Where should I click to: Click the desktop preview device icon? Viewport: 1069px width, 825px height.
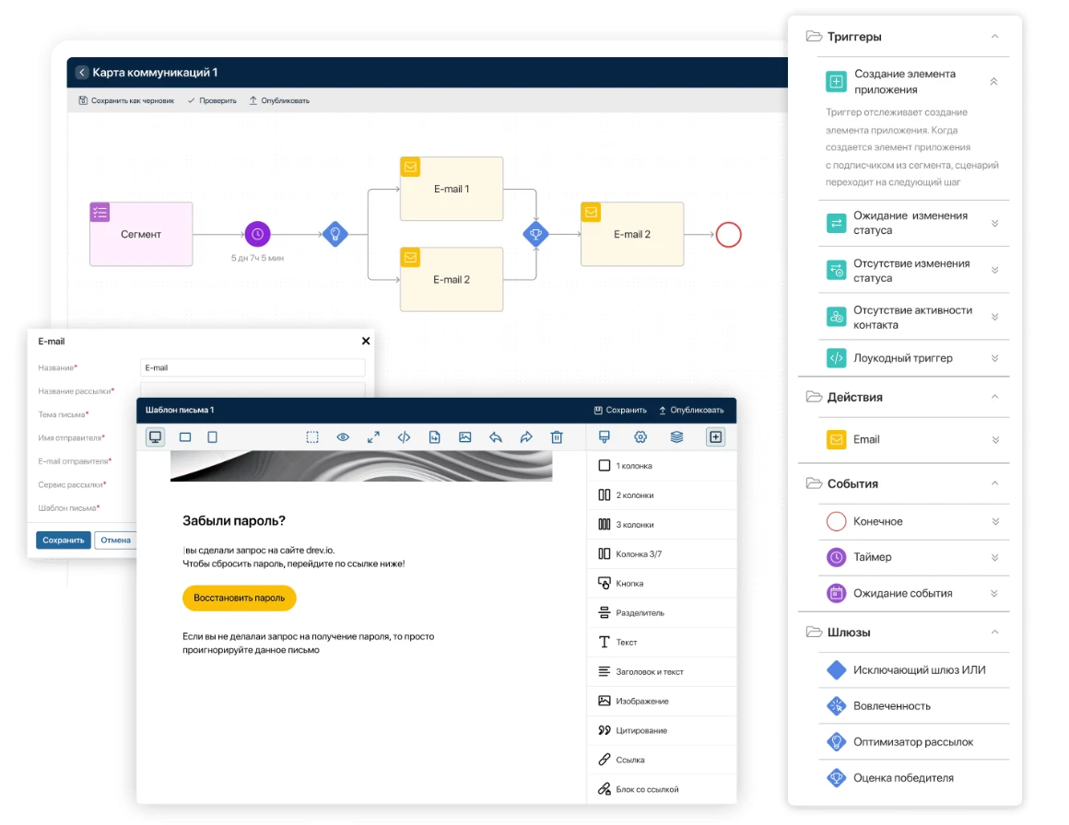[x=156, y=437]
